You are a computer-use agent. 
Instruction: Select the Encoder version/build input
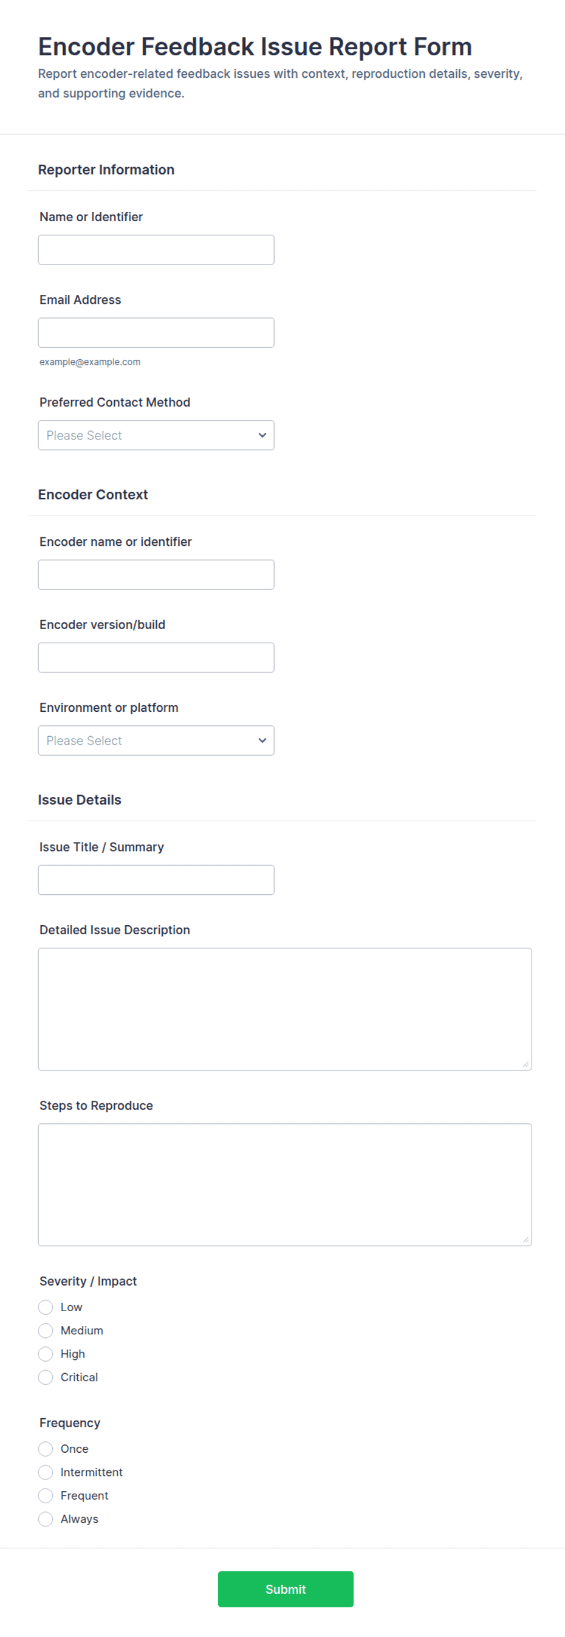tap(156, 658)
